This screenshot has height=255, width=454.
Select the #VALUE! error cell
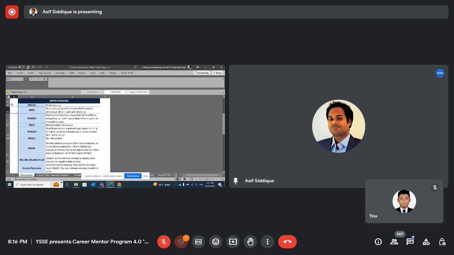pos(32,131)
